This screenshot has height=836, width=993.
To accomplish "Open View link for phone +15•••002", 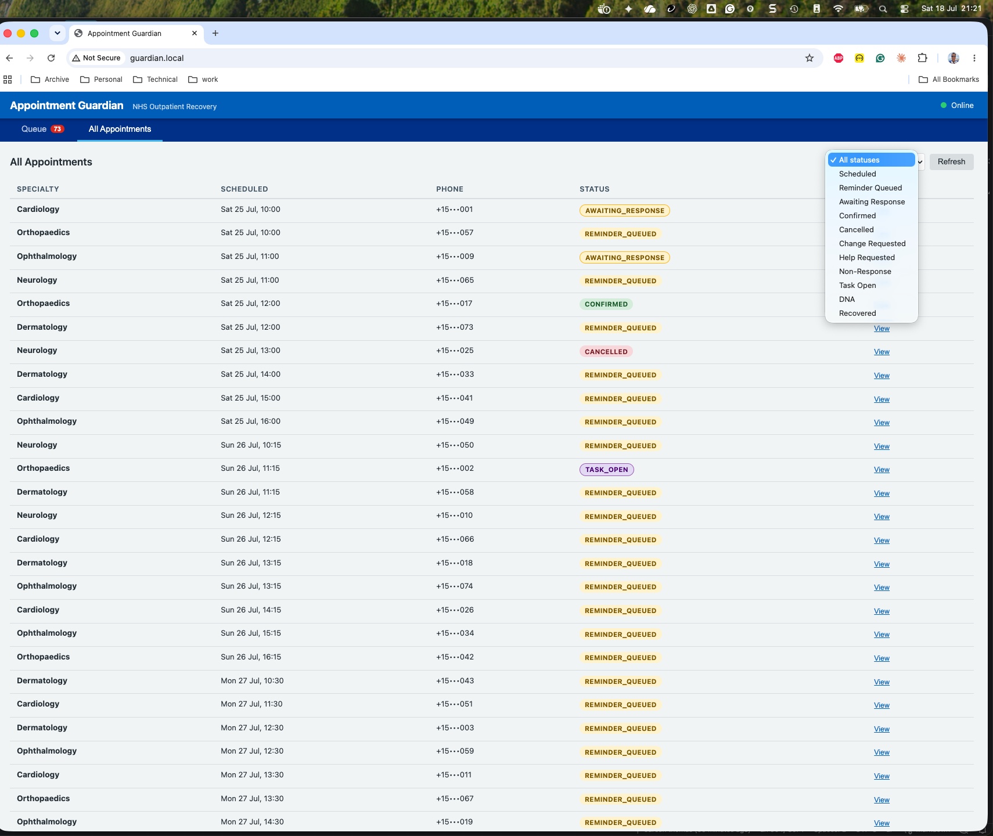I will [x=882, y=470].
